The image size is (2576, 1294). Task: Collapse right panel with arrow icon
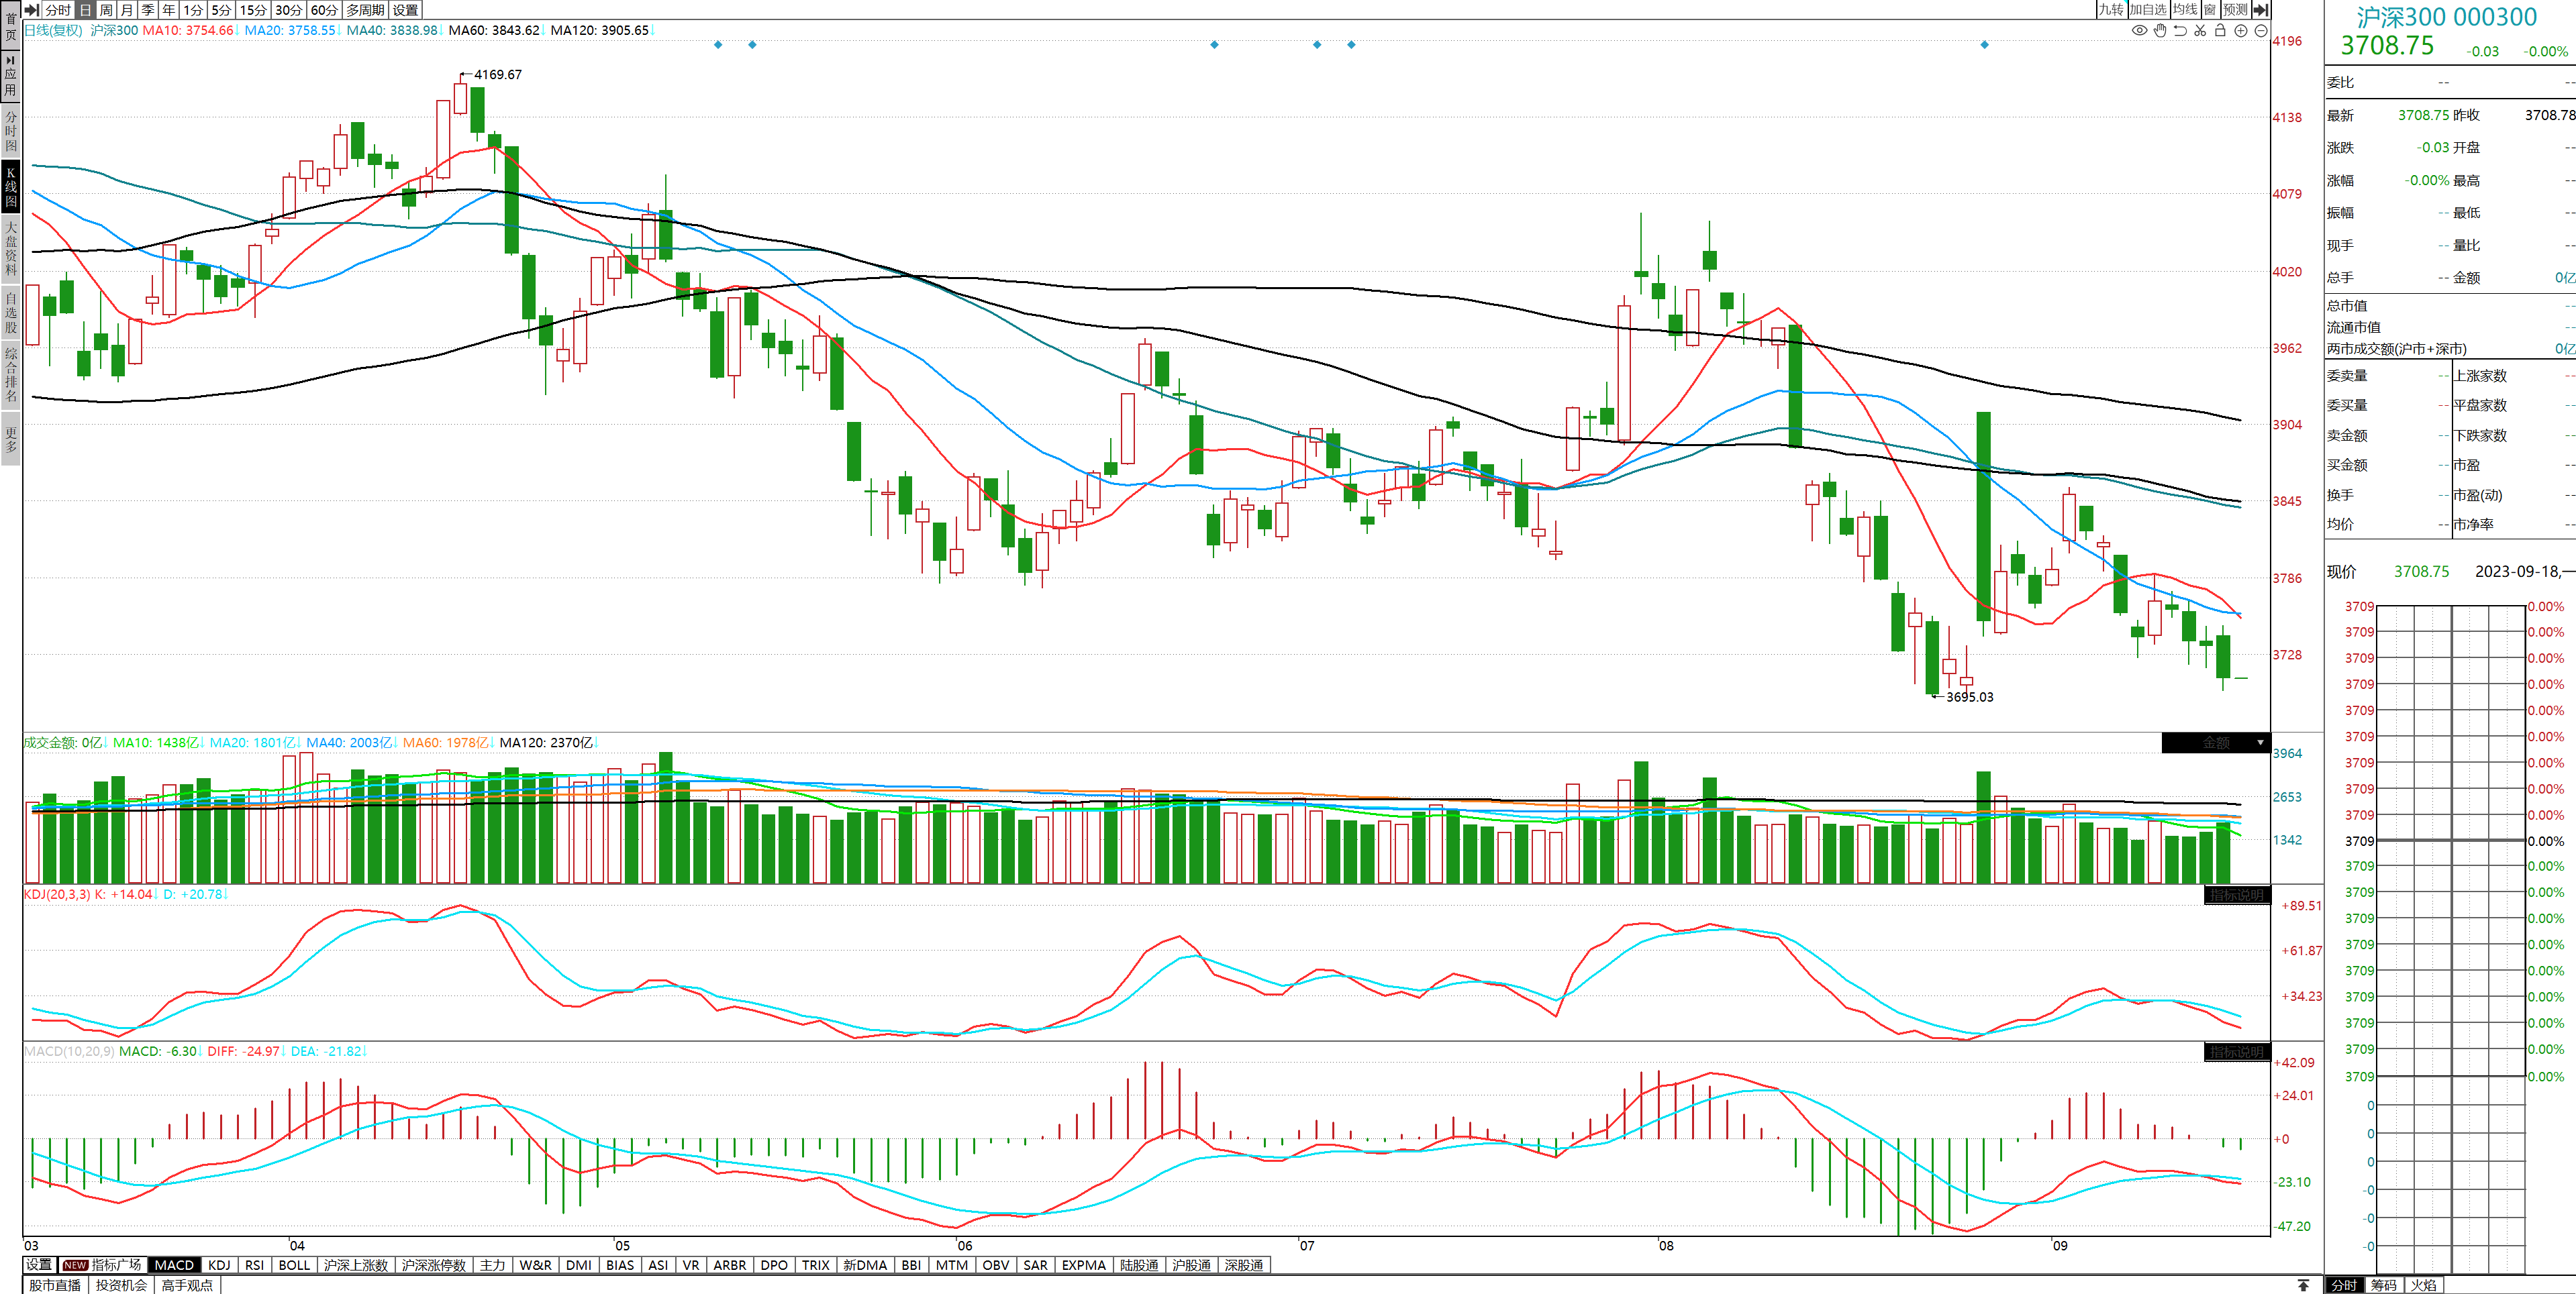[x=2261, y=9]
